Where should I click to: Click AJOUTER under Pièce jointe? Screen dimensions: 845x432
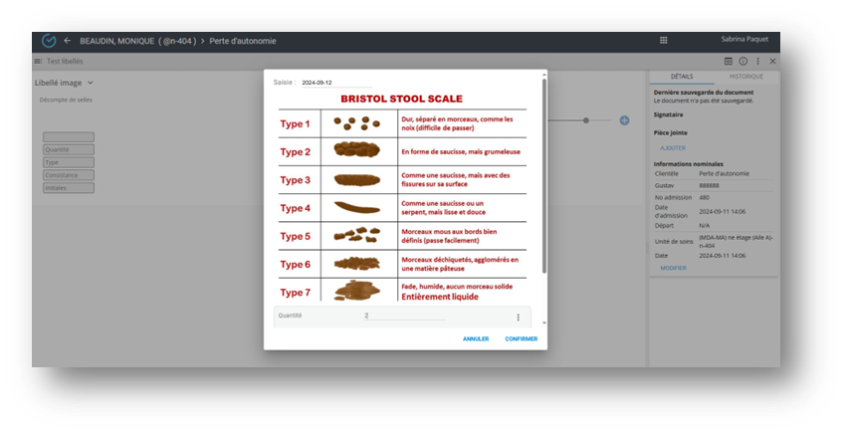pos(673,148)
